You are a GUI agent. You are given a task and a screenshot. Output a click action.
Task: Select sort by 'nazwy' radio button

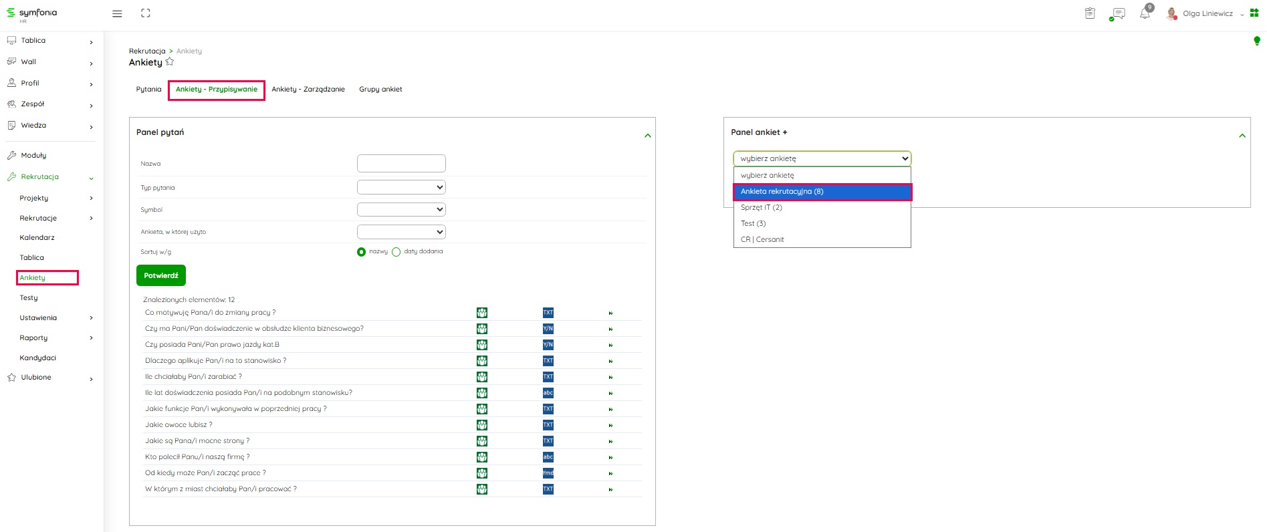(x=362, y=252)
